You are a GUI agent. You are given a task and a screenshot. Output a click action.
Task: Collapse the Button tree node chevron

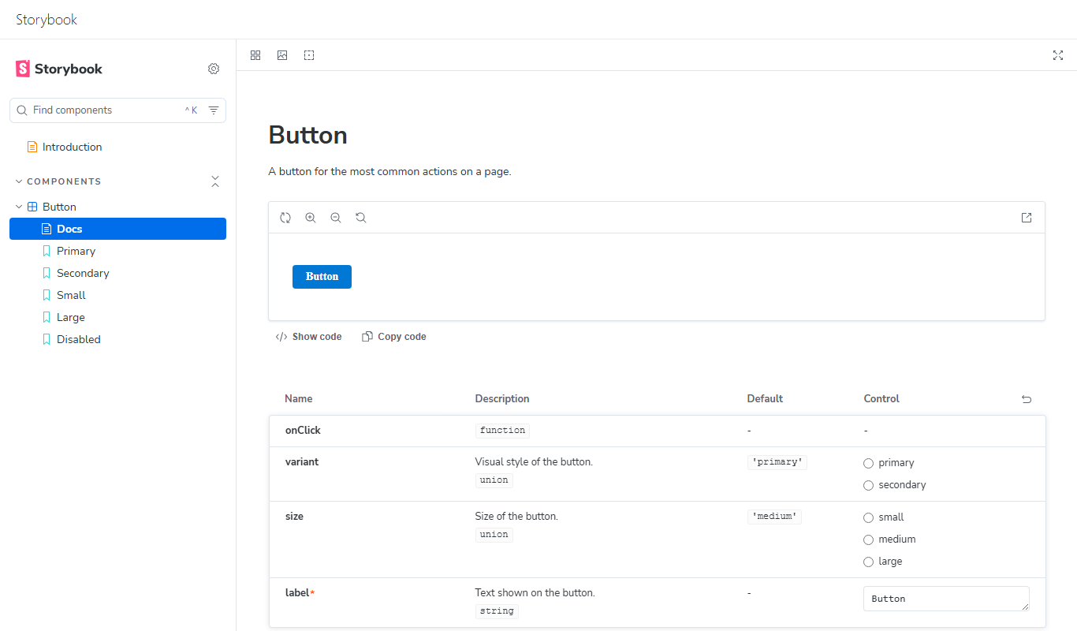point(19,207)
